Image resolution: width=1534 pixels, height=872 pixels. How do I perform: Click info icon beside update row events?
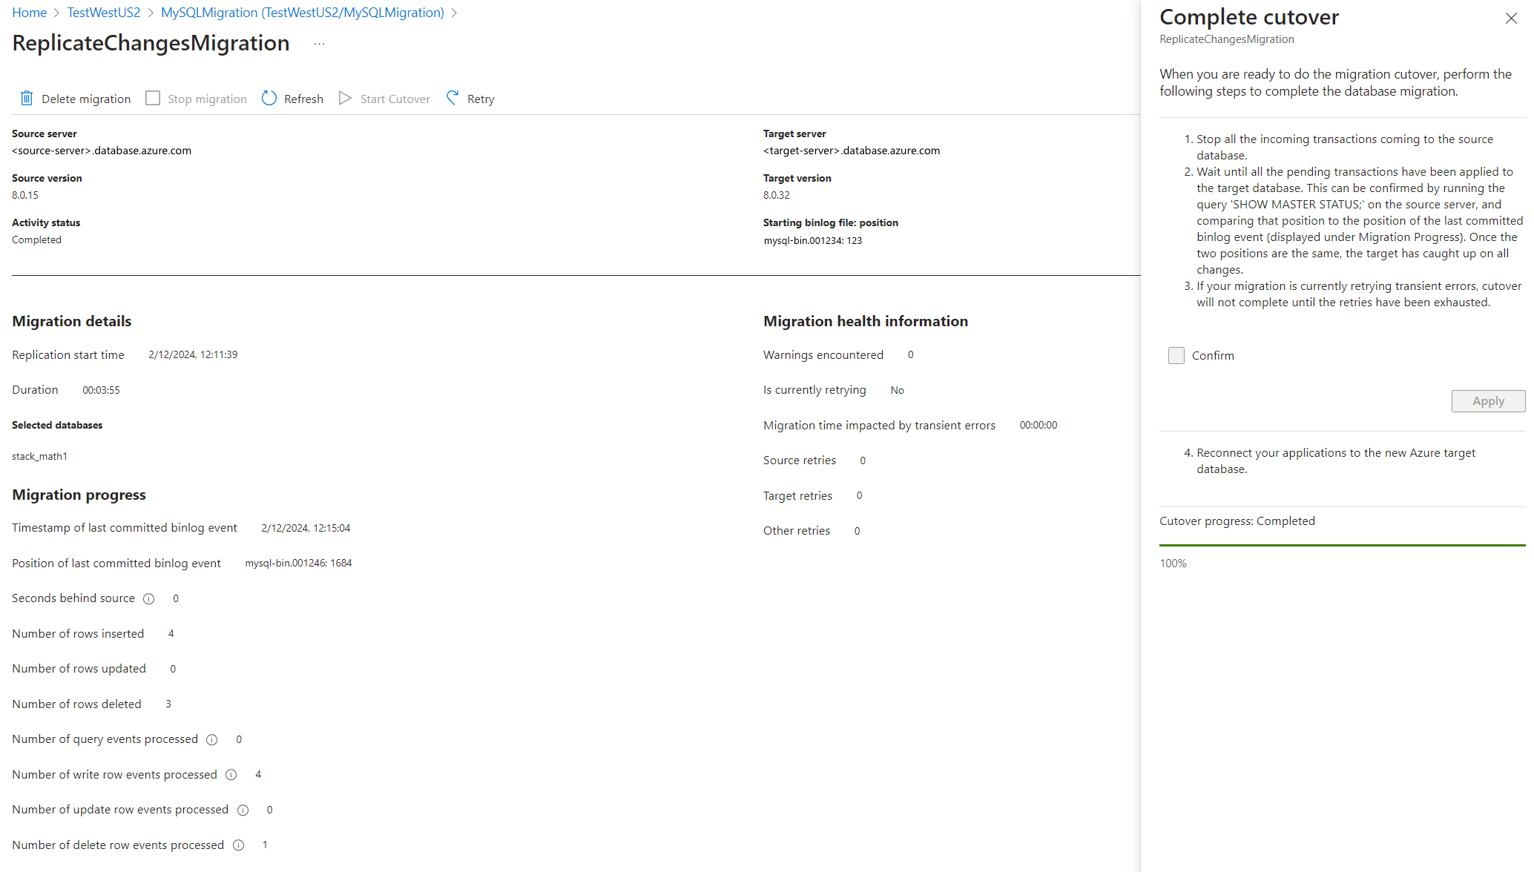243,810
